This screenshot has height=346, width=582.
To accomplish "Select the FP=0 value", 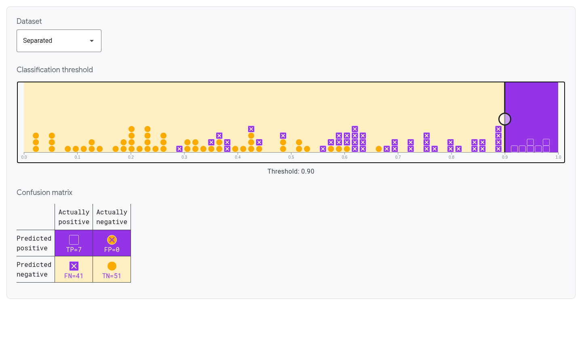I will click(x=112, y=250).
